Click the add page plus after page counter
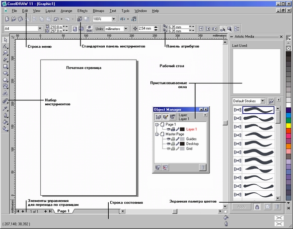The width and height of the screenshot is (293, 229). click(x=45, y=211)
